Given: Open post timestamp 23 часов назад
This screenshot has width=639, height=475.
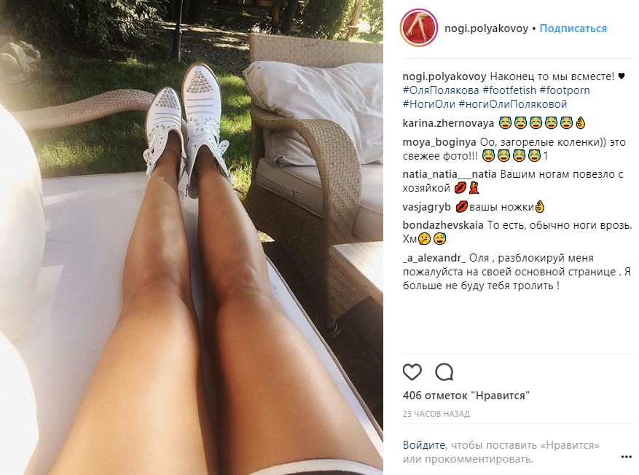Looking at the screenshot, I should pyautogui.click(x=436, y=414).
